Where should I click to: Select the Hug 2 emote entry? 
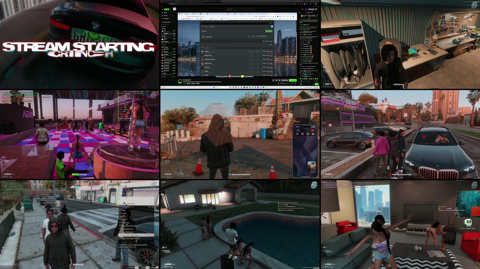click(x=136, y=213)
